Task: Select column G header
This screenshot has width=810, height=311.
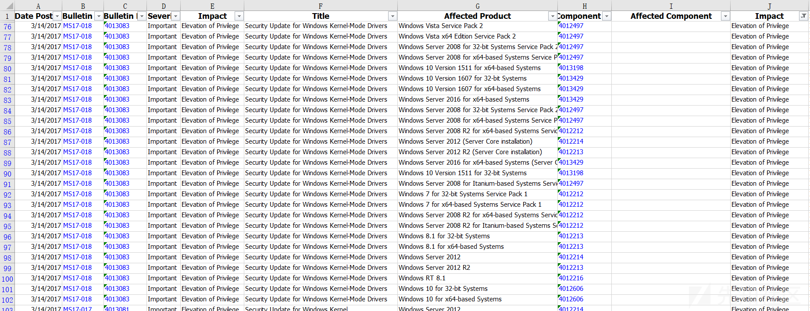Action: click(478, 6)
